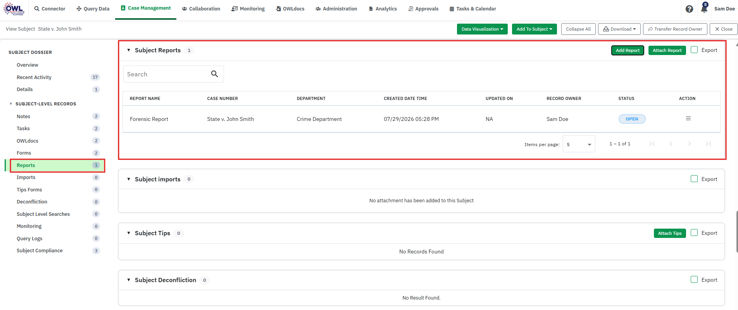
Task: Collapse the Subject Tips section
Action: click(x=129, y=233)
